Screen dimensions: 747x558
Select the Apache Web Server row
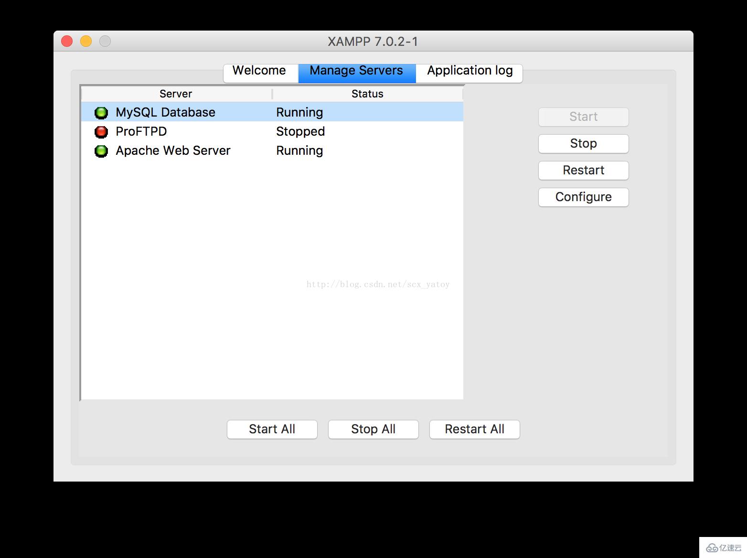click(x=272, y=150)
